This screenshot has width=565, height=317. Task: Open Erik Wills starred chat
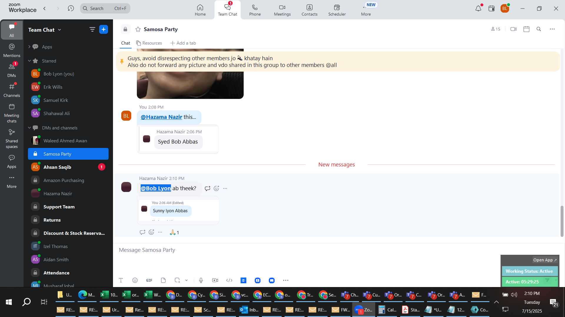68,87
